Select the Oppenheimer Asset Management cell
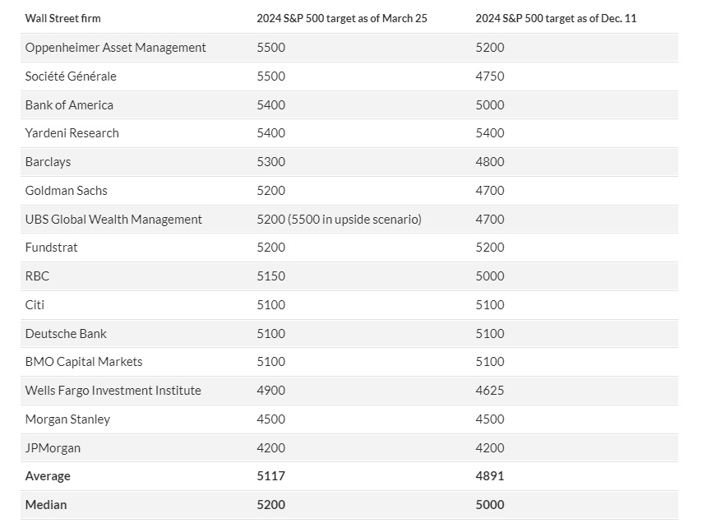 (x=115, y=48)
